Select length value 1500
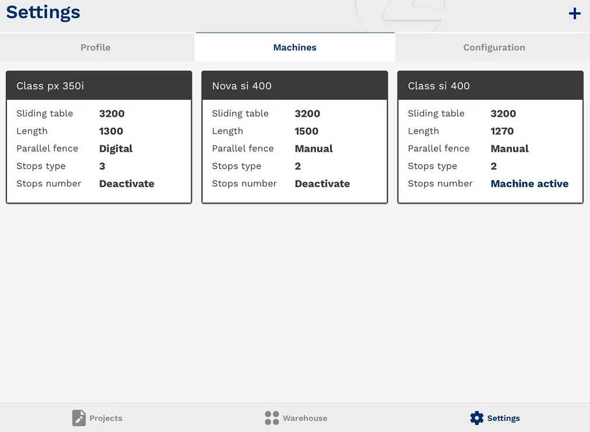 coord(306,131)
